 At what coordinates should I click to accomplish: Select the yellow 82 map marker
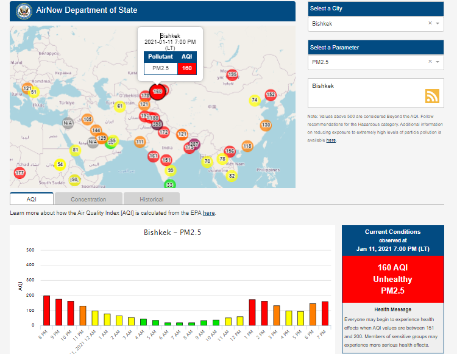click(x=232, y=176)
